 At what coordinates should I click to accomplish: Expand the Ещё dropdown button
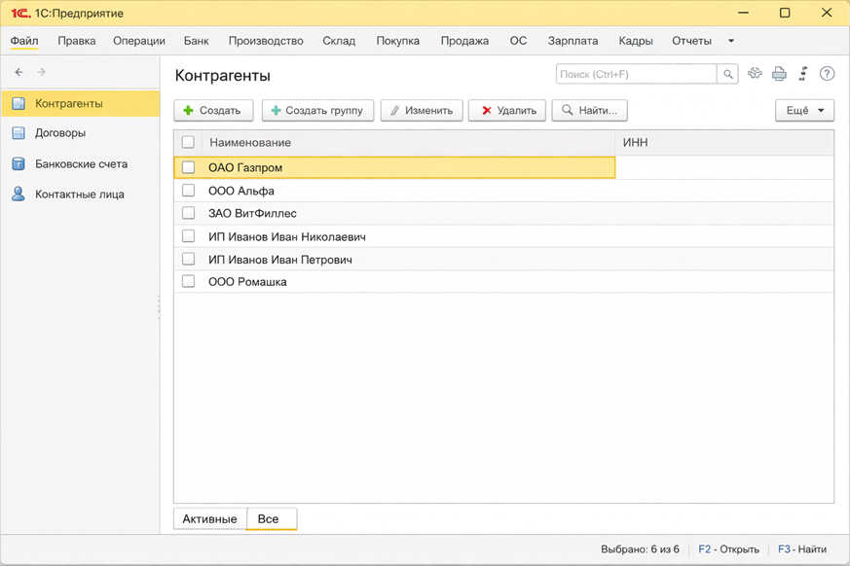[x=804, y=111]
